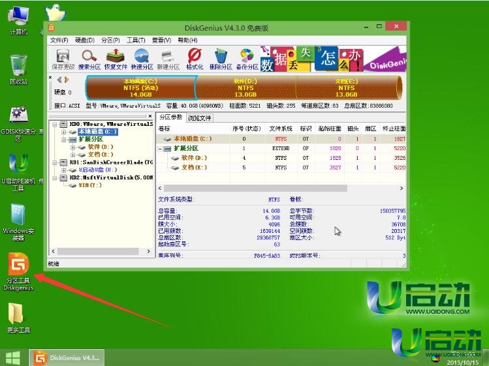Viewport: 489px width, 366px height.
Task: Select Documents (E:) in tree
Action: click(100, 155)
